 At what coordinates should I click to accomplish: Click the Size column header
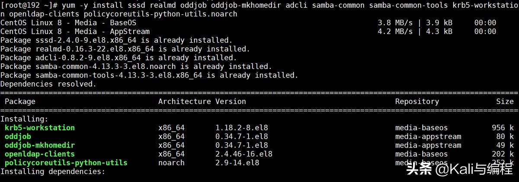coord(505,101)
